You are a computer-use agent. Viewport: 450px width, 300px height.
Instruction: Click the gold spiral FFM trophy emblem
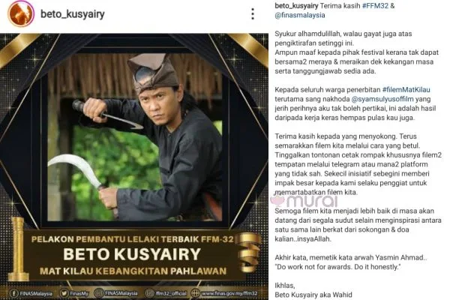248,252
